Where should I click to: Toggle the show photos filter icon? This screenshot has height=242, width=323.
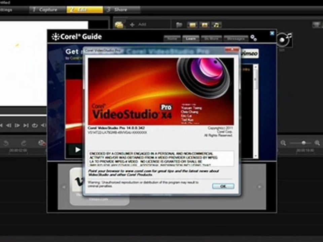pos(204,25)
